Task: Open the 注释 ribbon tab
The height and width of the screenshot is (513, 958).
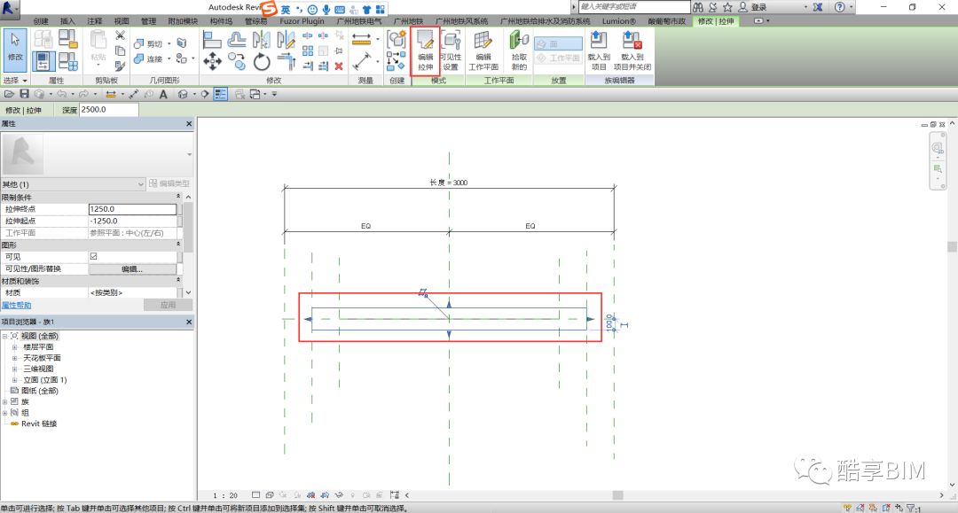Action: click(x=95, y=20)
